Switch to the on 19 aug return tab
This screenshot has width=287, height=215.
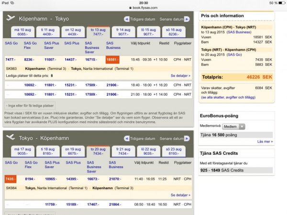point(73,151)
